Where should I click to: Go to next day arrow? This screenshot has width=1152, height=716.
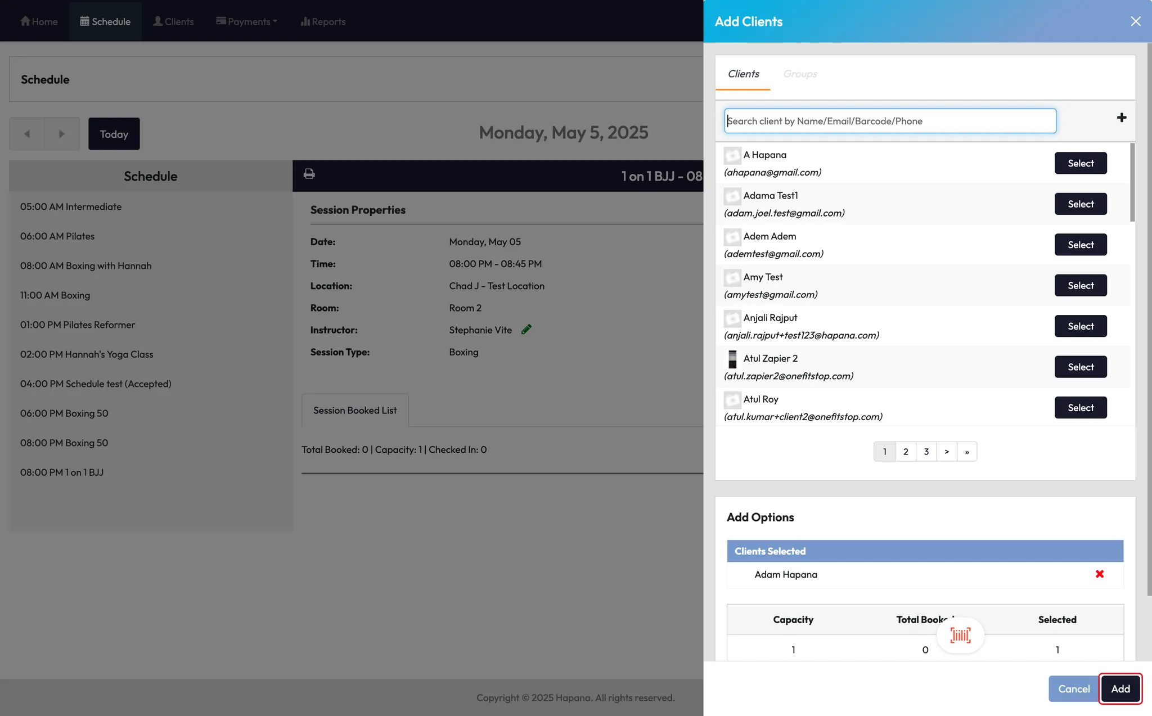pyautogui.click(x=62, y=134)
